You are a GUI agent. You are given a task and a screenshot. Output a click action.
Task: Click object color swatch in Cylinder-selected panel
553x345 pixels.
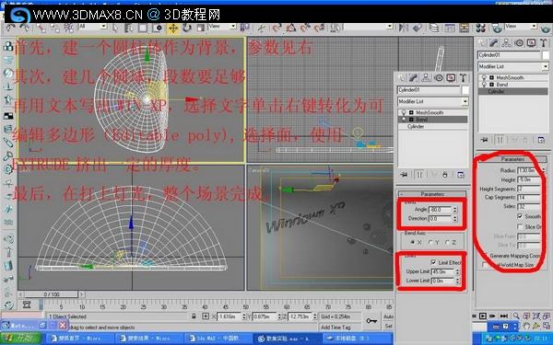546,55
